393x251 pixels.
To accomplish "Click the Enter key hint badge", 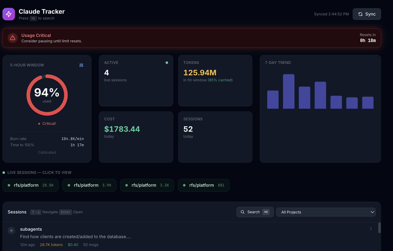I will [65, 212].
